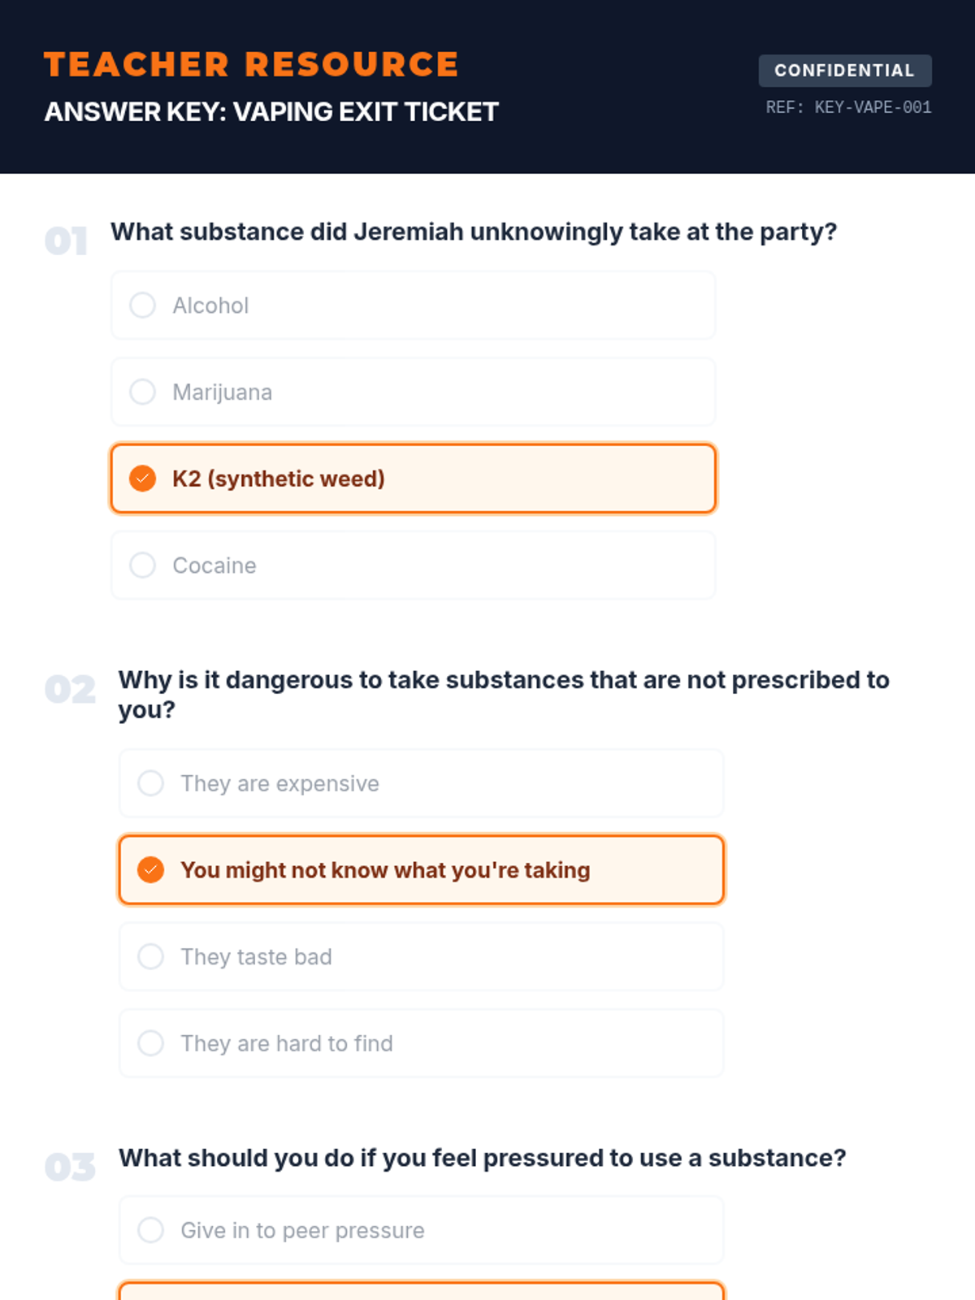
Task: Click the 03 question number
Action: (70, 1168)
